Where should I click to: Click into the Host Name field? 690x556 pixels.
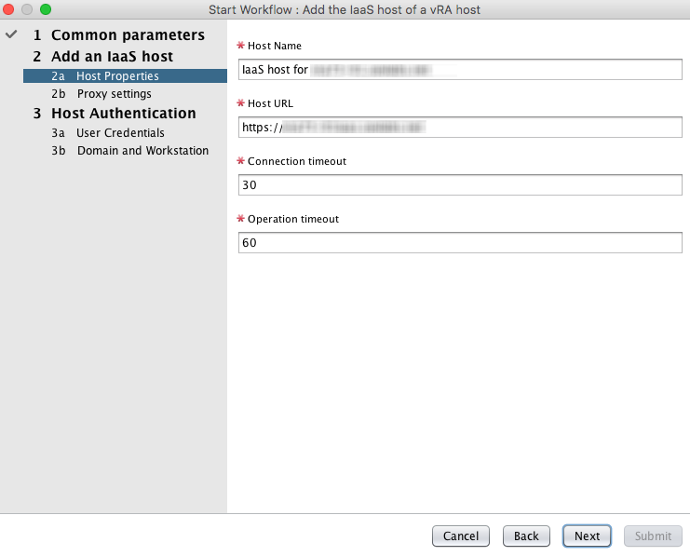tap(460, 70)
